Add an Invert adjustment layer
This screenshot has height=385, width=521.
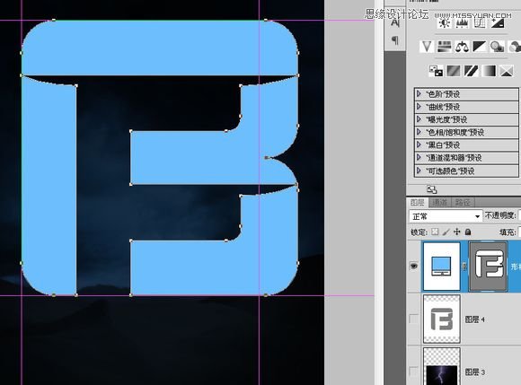tap(436, 71)
